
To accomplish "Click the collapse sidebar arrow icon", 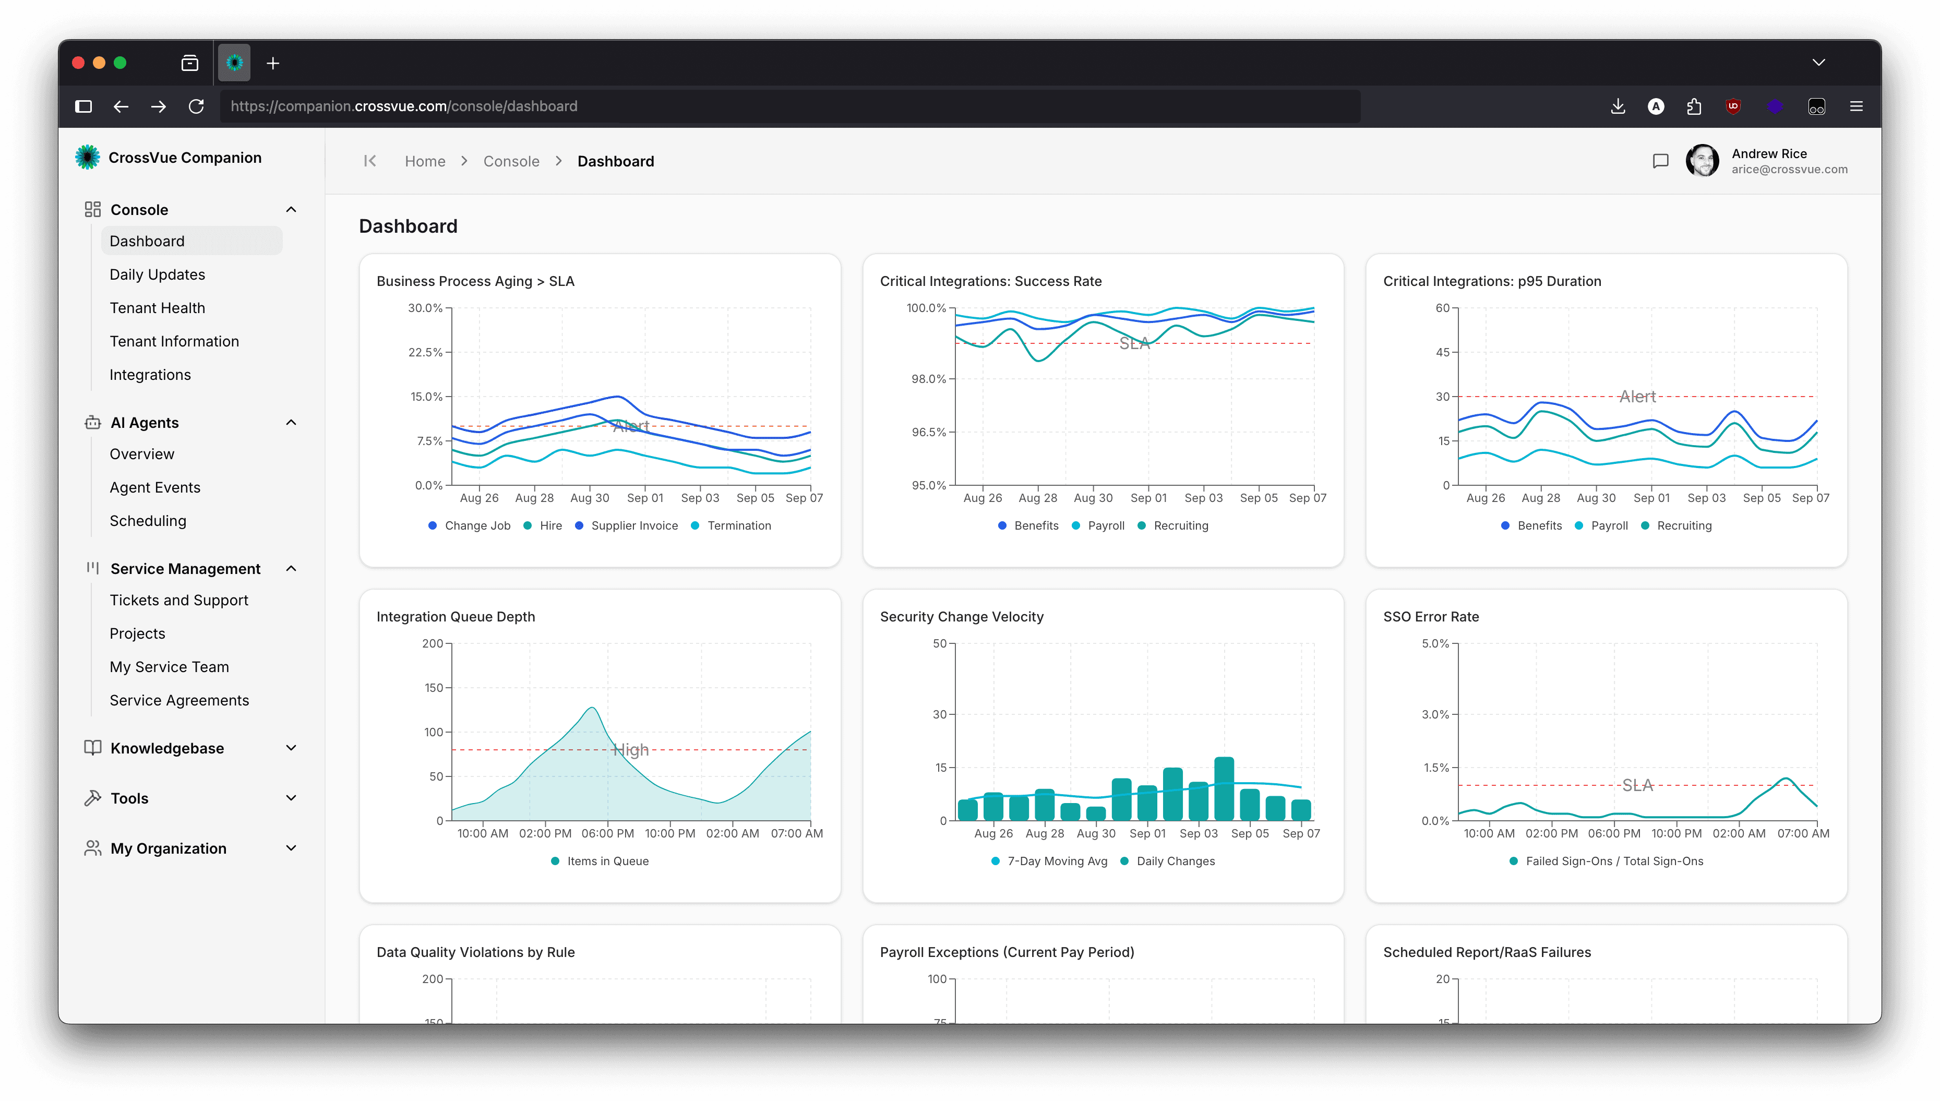I will click(370, 161).
